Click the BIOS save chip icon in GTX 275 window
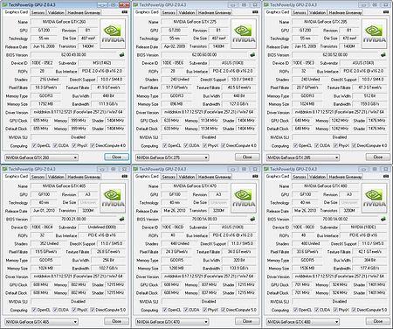The width and height of the screenshot is (393, 329). click(252, 54)
